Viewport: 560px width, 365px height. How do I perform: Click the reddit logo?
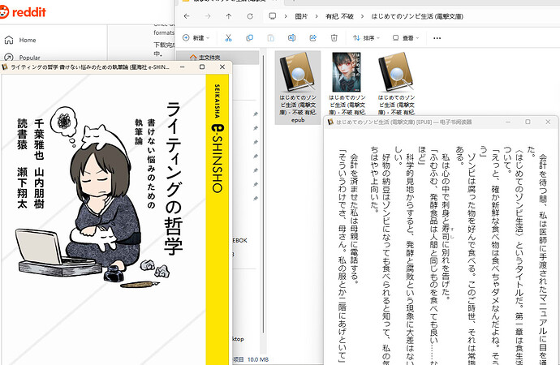coord(23,12)
